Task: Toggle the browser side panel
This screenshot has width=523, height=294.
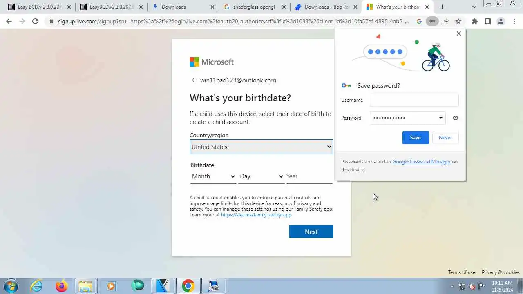Action: pos(487,21)
